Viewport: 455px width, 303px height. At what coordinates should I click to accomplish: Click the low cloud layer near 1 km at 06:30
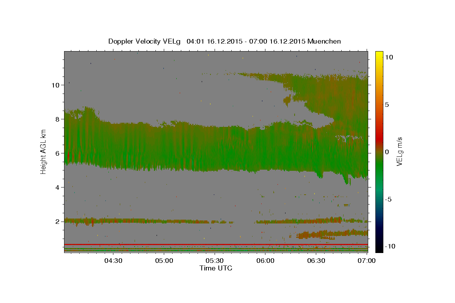point(332,234)
